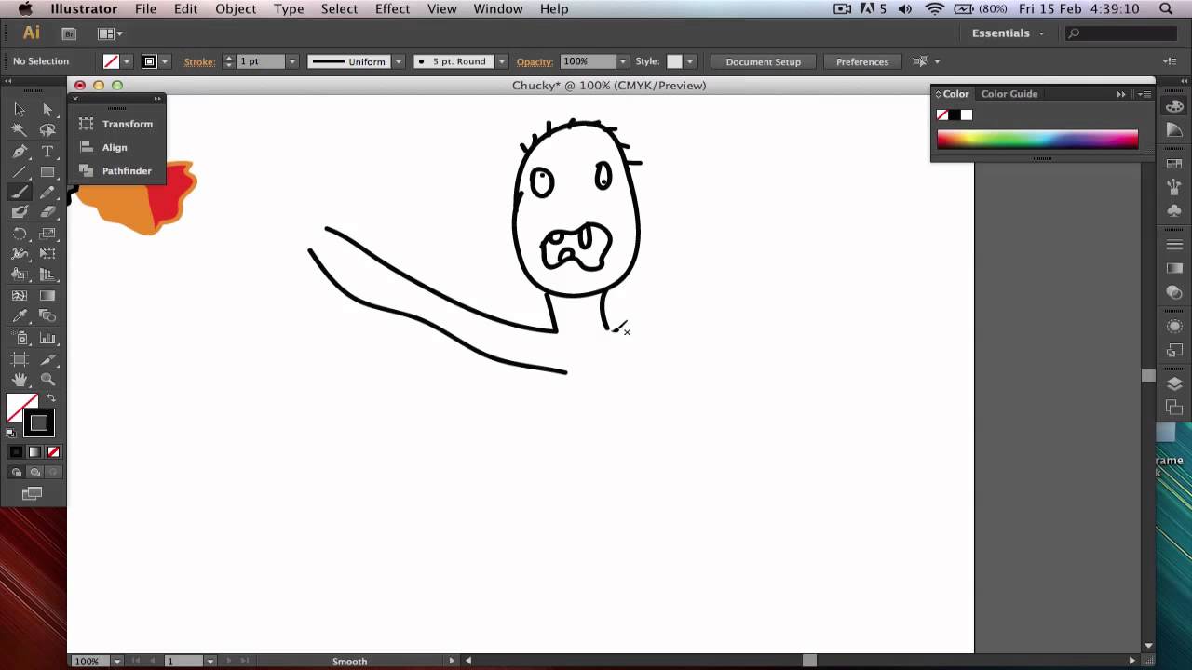Open the Symbols panel from right dock

(x=1174, y=210)
